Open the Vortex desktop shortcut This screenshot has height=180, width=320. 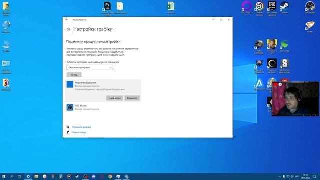coord(310,27)
